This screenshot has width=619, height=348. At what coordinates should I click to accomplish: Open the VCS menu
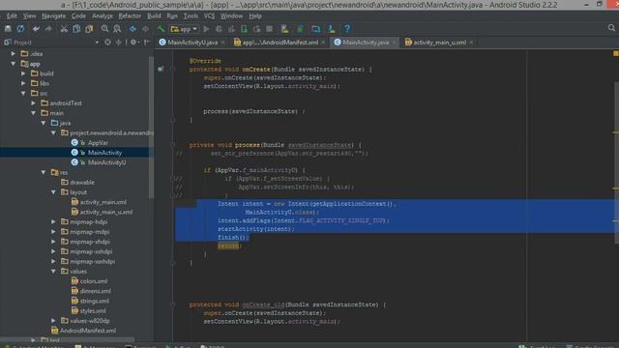click(209, 15)
